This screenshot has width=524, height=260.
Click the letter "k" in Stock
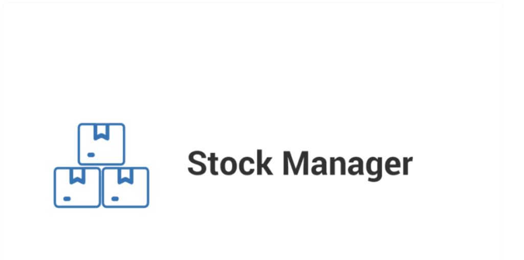(264, 162)
